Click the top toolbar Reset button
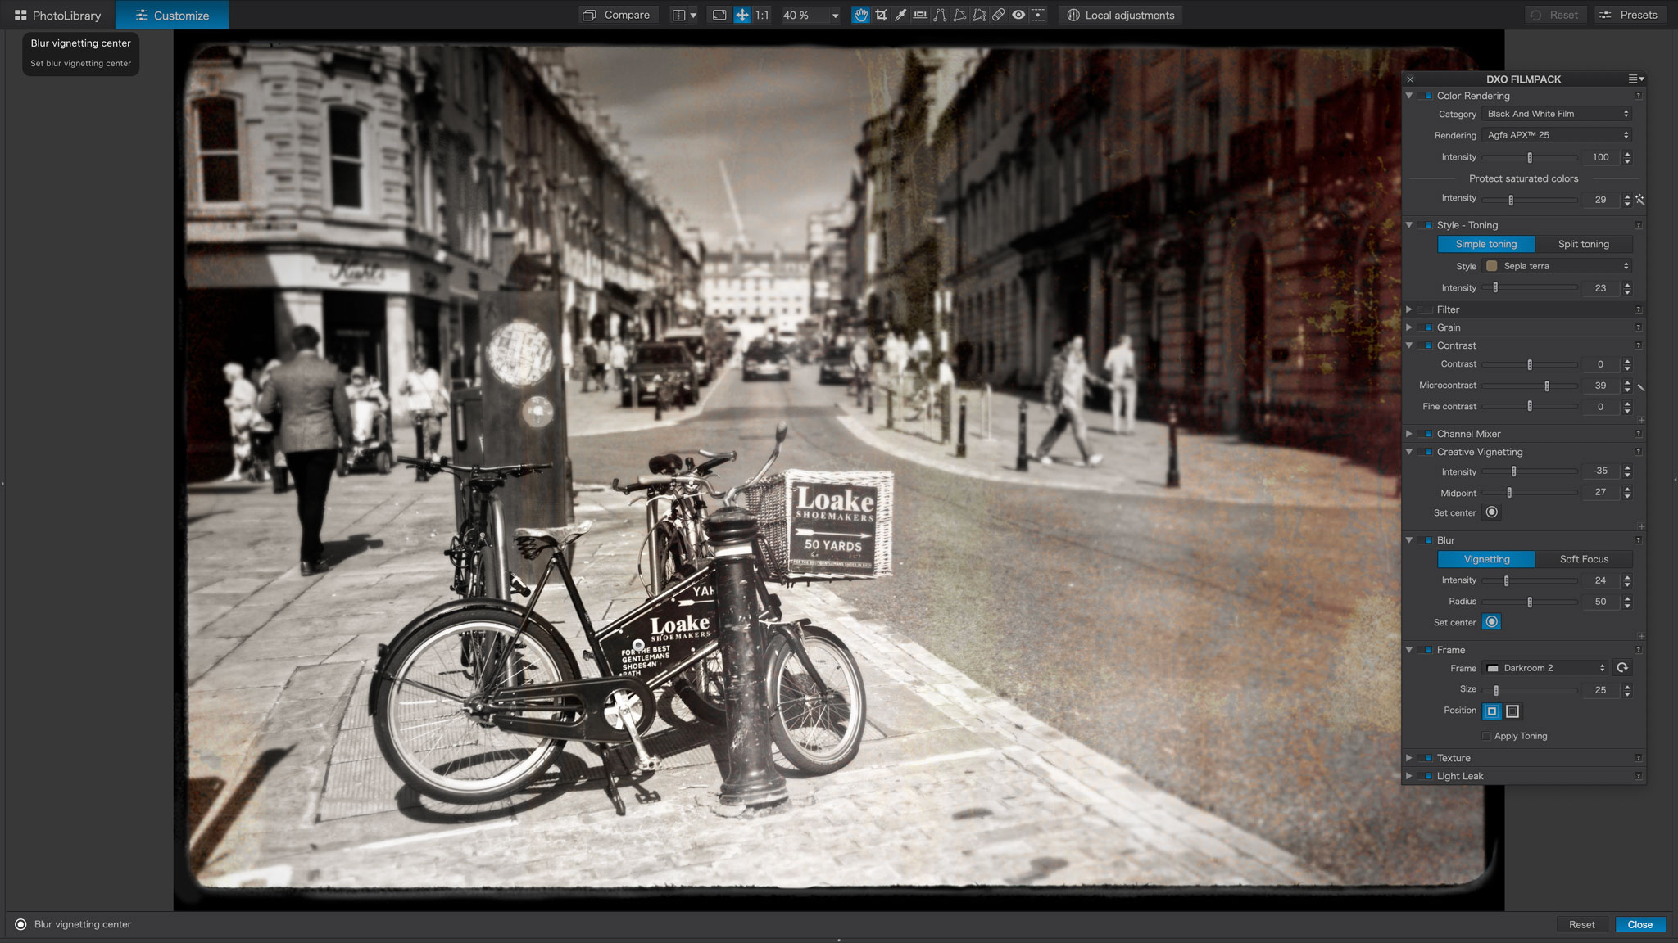This screenshot has width=1678, height=943. tap(1554, 15)
